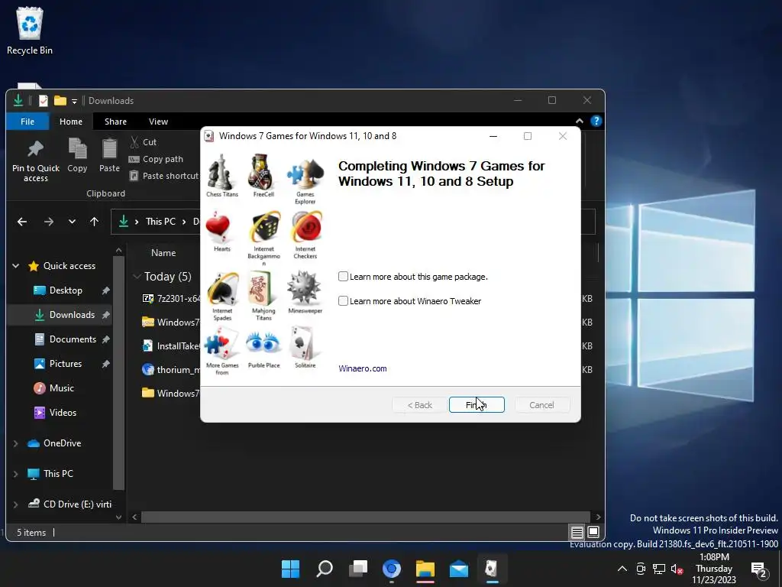
Task: Open the Windows Start menu
Action: (290, 568)
